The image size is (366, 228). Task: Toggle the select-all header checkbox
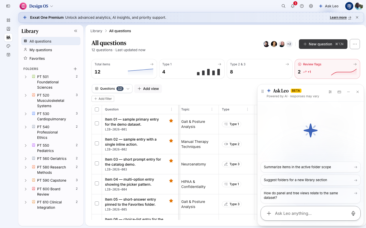point(97,109)
